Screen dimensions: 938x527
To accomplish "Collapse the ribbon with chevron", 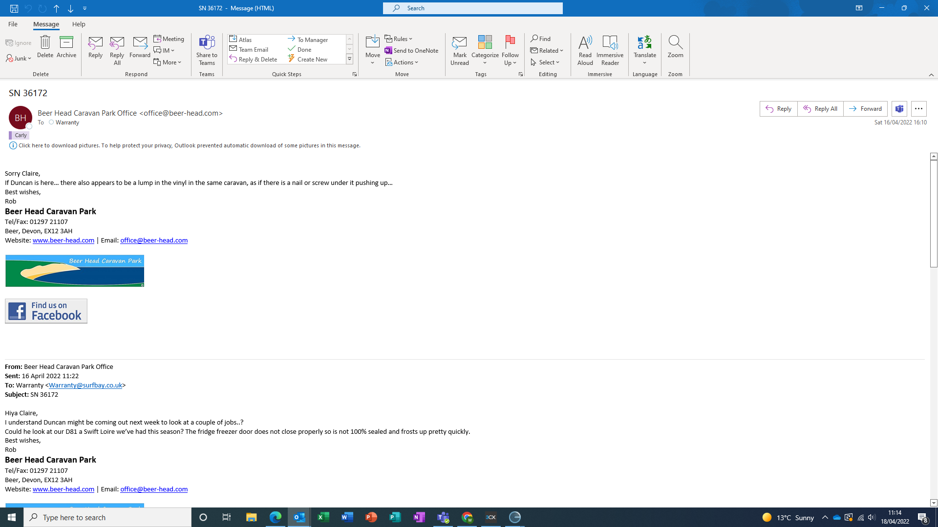I will point(931,75).
